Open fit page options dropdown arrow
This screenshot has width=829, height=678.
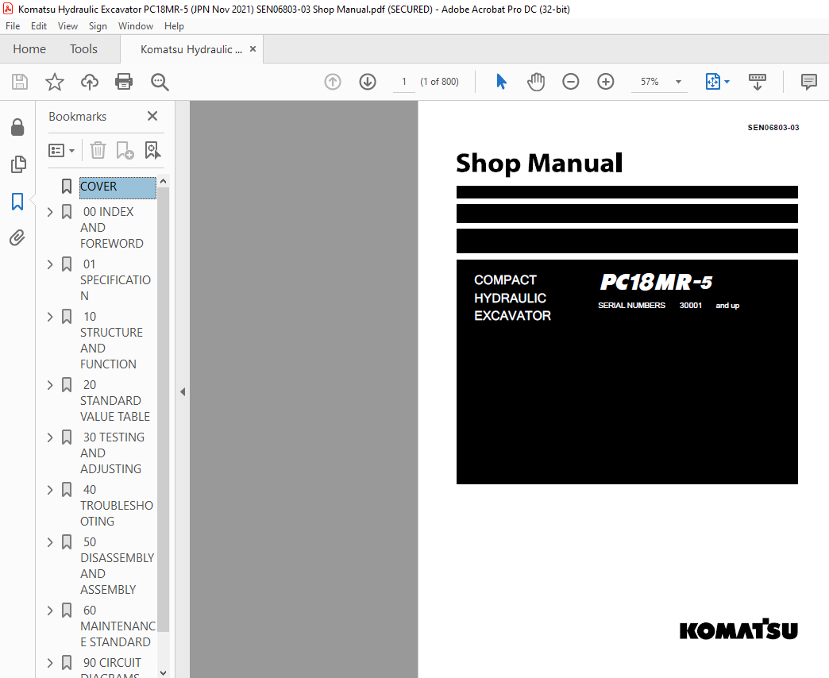[727, 82]
